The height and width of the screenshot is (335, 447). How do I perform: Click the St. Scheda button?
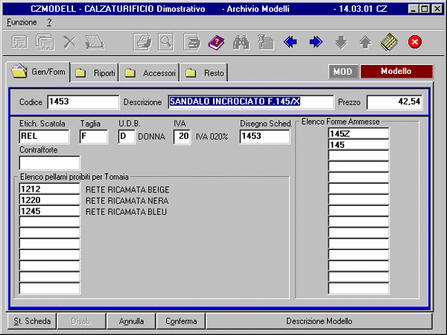click(x=31, y=321)
